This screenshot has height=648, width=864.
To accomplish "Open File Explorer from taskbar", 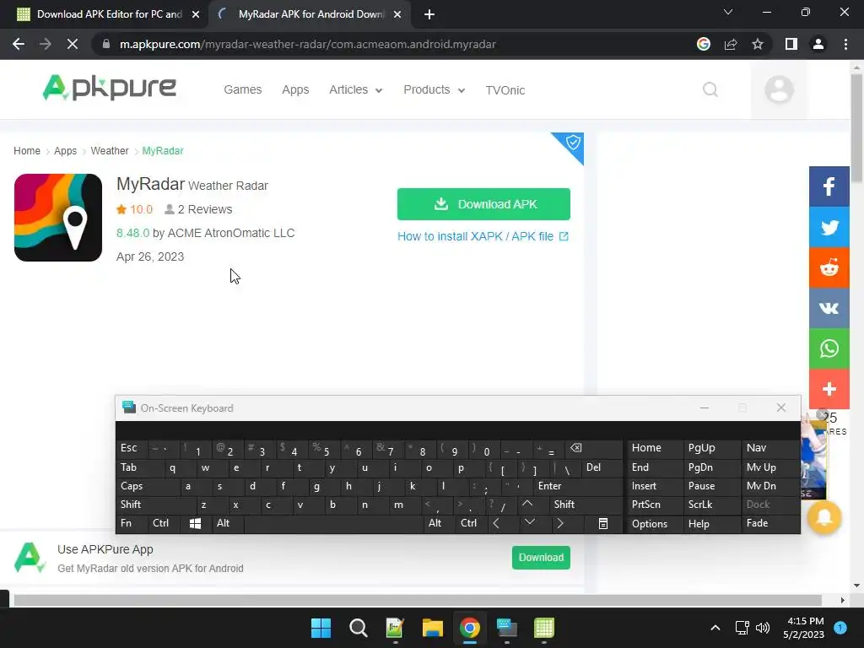I will coord(433,628).
